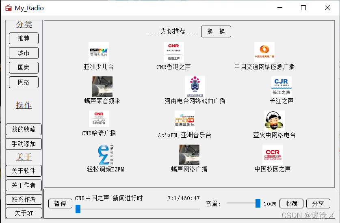Choose the CCR 中国校园之声 logo
This screenshot has width=340, height=223.
click(272, 155)
